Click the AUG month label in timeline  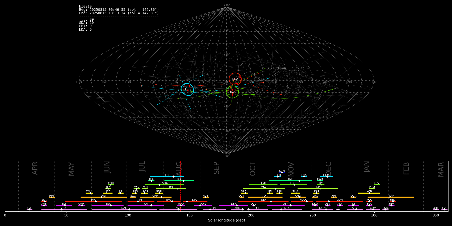pos(179,168)
